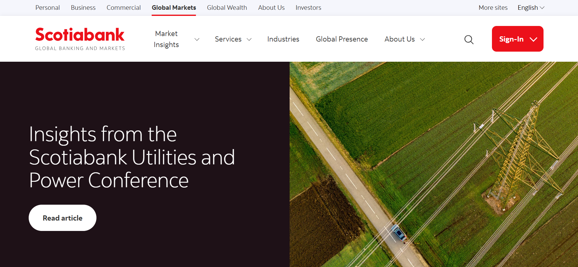
Task: Open About Us label in main navigation
Action: point(400,39)
